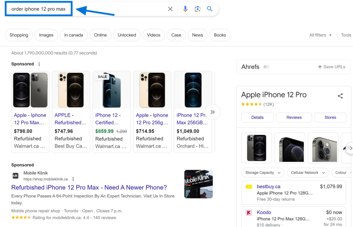Click the 4.5-star rating under Apple iPhone 12 Pro

[251, 104]
